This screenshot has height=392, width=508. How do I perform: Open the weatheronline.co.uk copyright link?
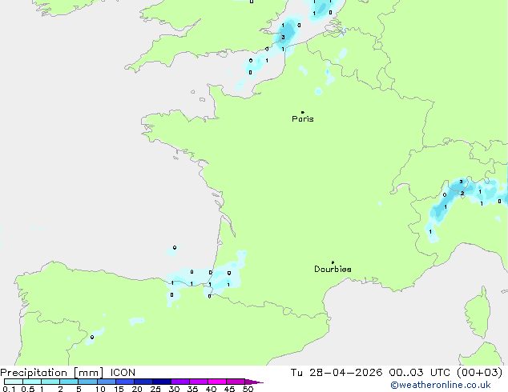click(x=441, y=385)
